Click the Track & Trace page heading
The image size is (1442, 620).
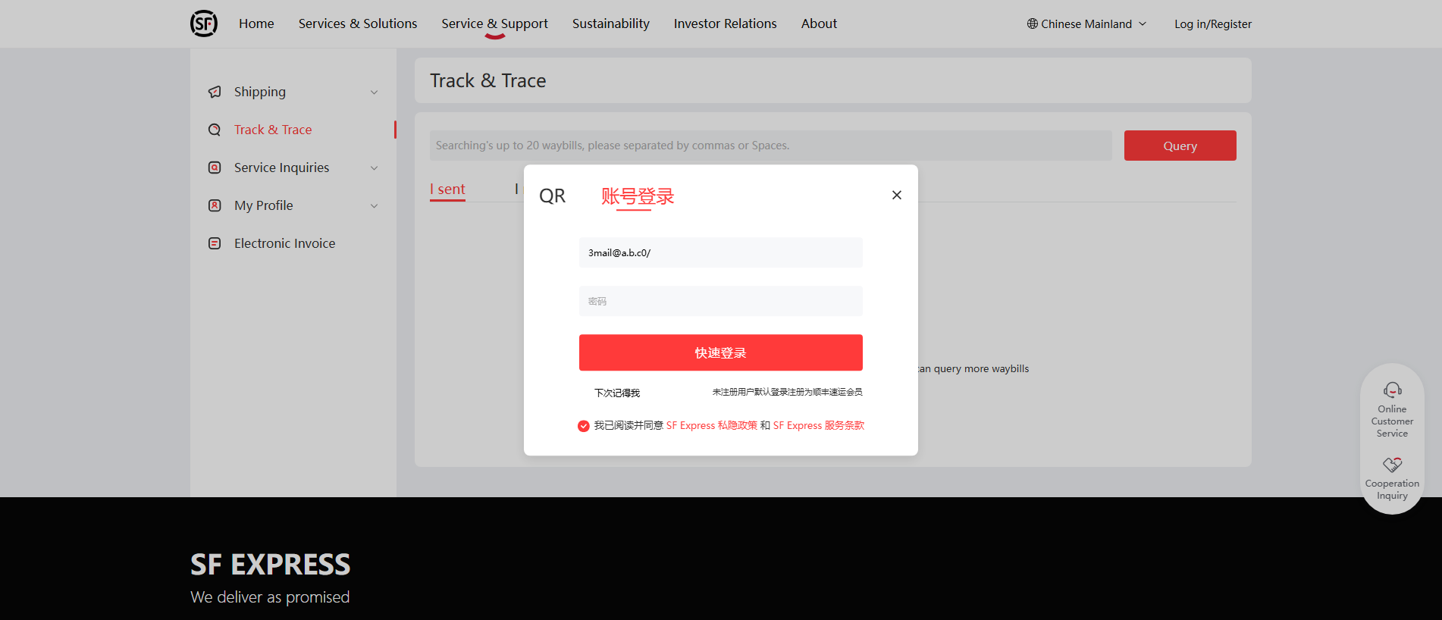[x=487, y=80]
